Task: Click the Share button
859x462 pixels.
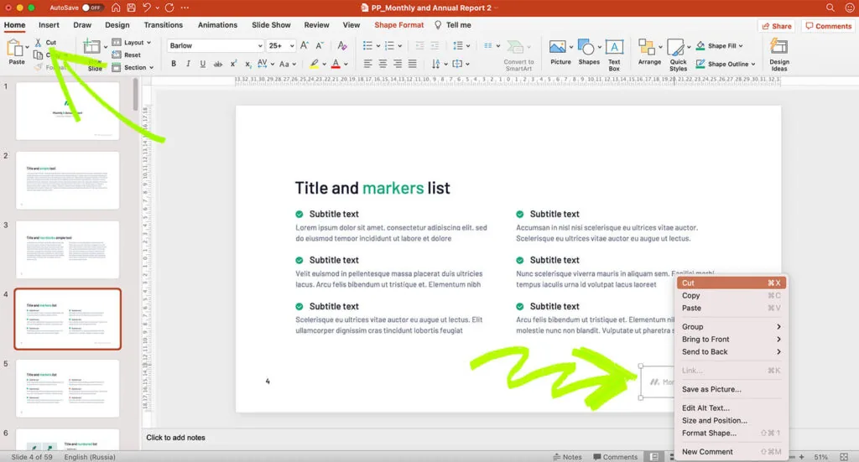Action: click(x=776, y=26)
